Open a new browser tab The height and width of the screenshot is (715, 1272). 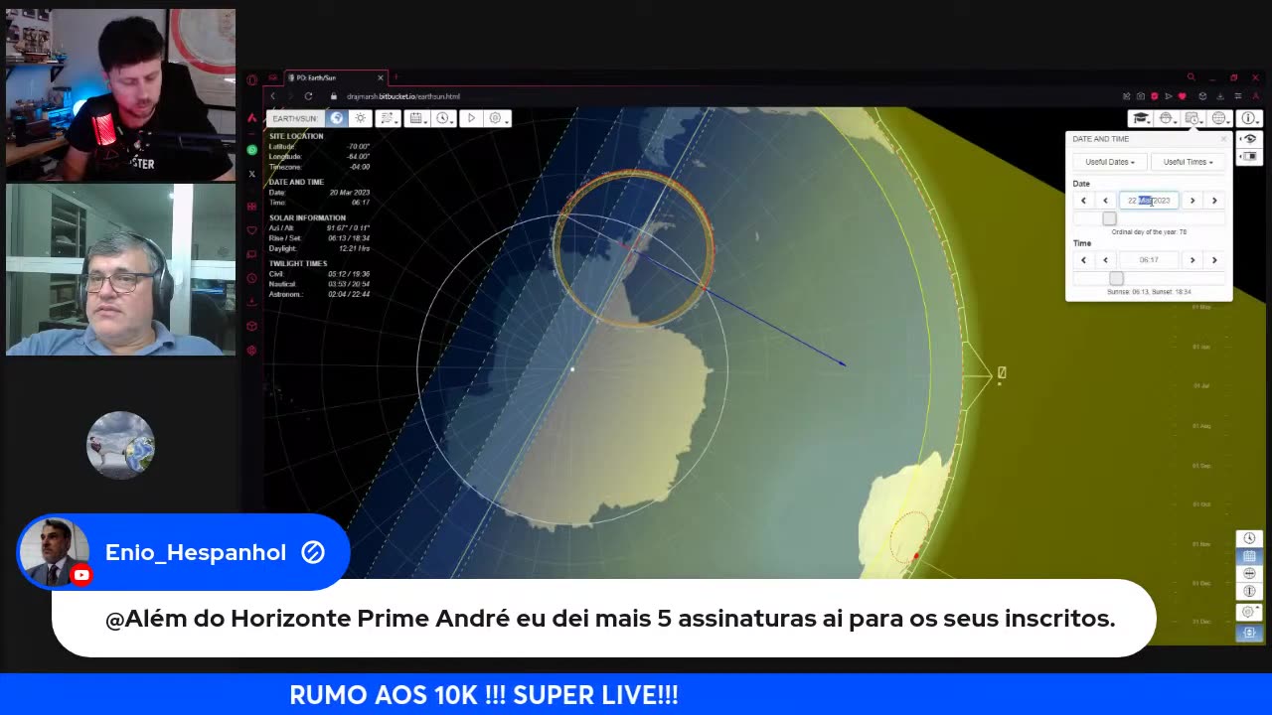point(396,76)
